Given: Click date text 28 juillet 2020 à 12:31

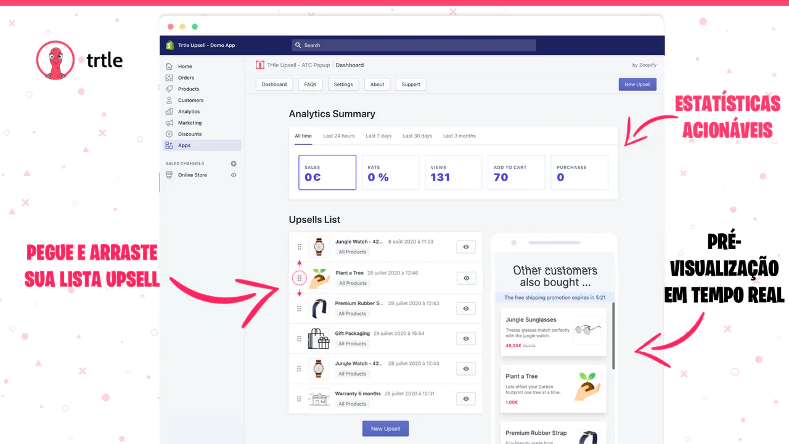Looking at the screenshot, I should click(409, 393).
